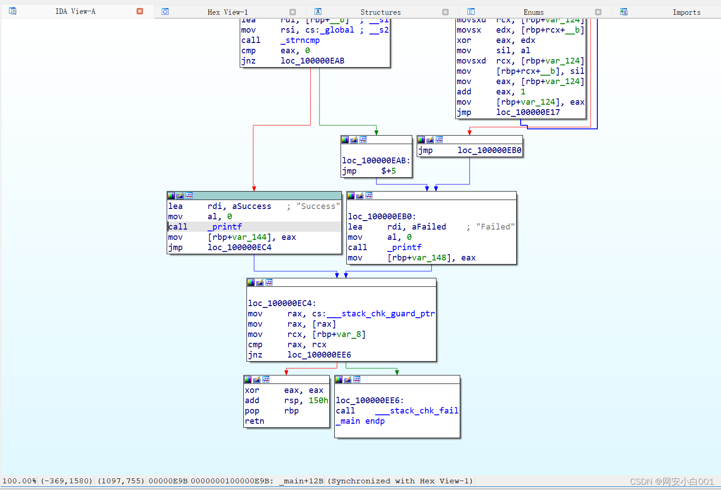Click the Structures tab icon
The width and height of the screenshot is (721, 490).
click(318, 11)
